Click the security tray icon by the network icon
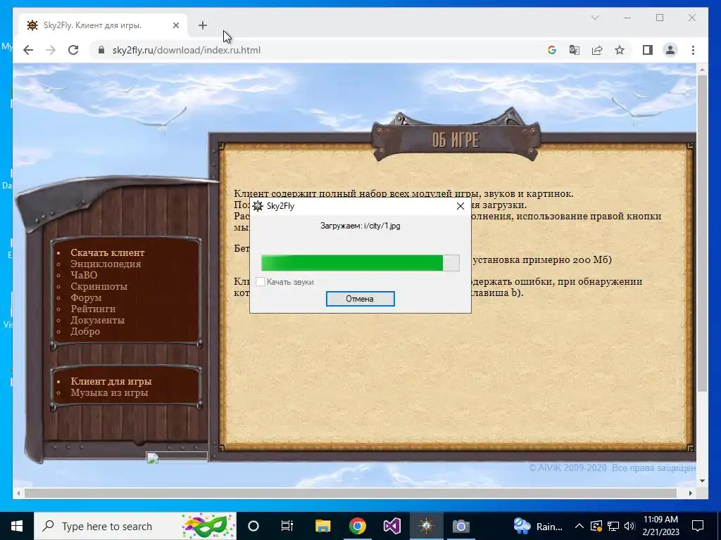The height and width of the screenshot is (540, 721). (596, 526)
